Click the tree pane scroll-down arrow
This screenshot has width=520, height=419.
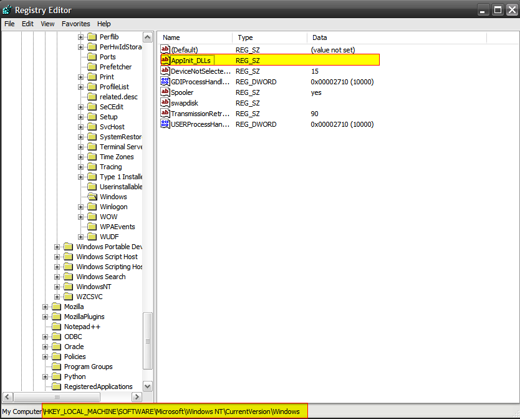tap(148, 387)
